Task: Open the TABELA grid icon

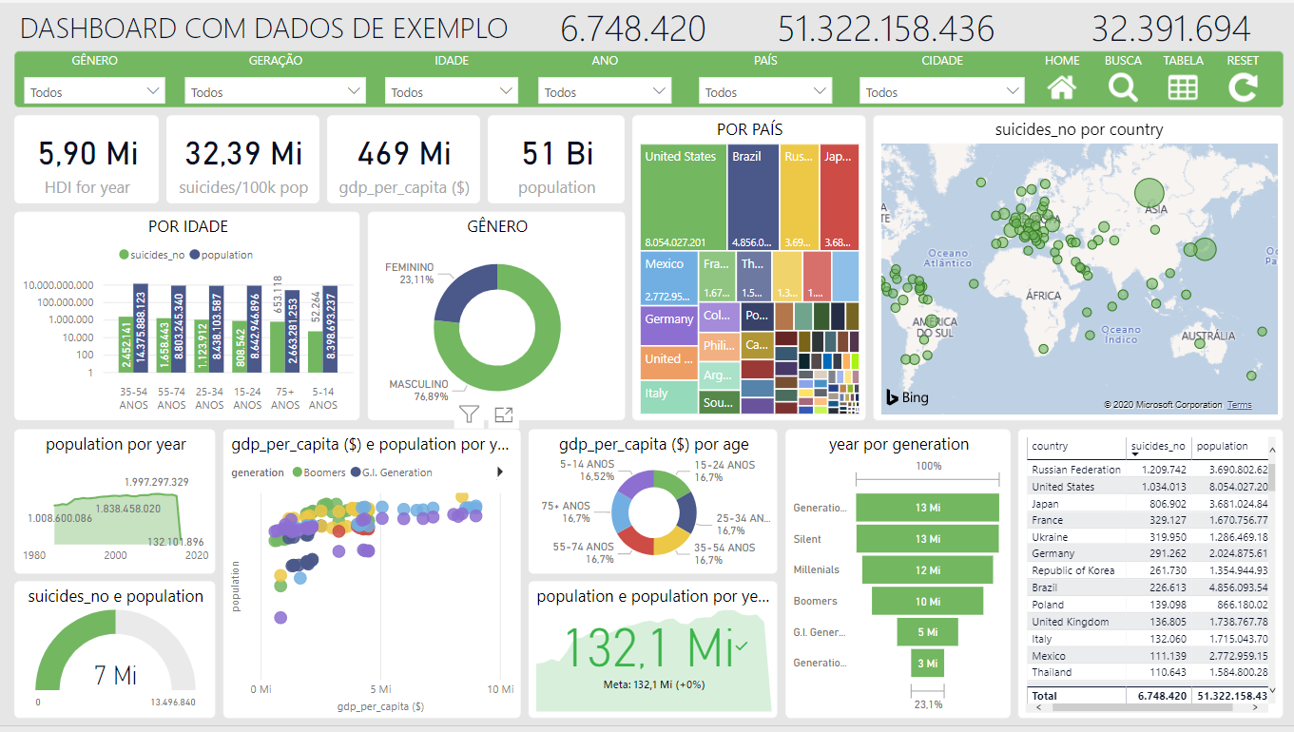Action: coord(1183,87)
